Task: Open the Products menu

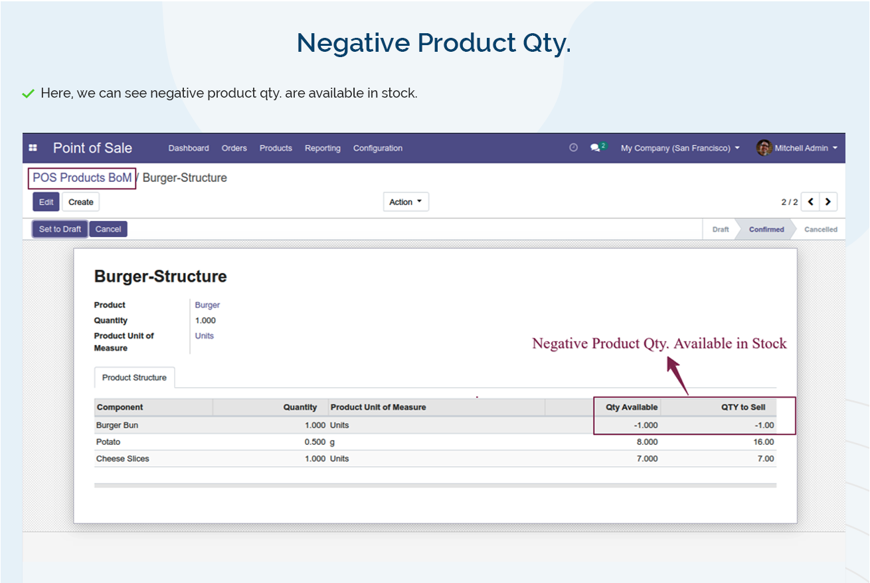Action: pyautogui.click(x=276, y=148)
